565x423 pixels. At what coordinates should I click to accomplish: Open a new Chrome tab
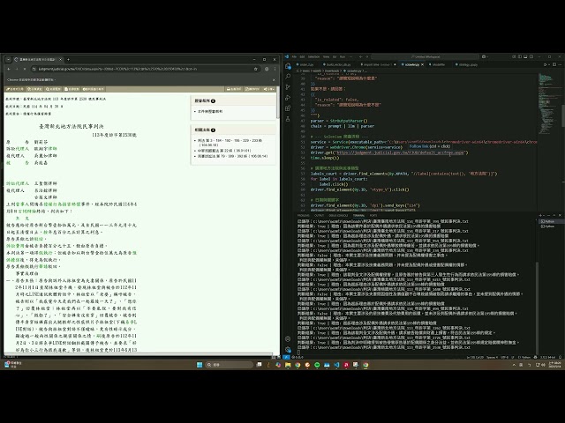tap(68, 59)
